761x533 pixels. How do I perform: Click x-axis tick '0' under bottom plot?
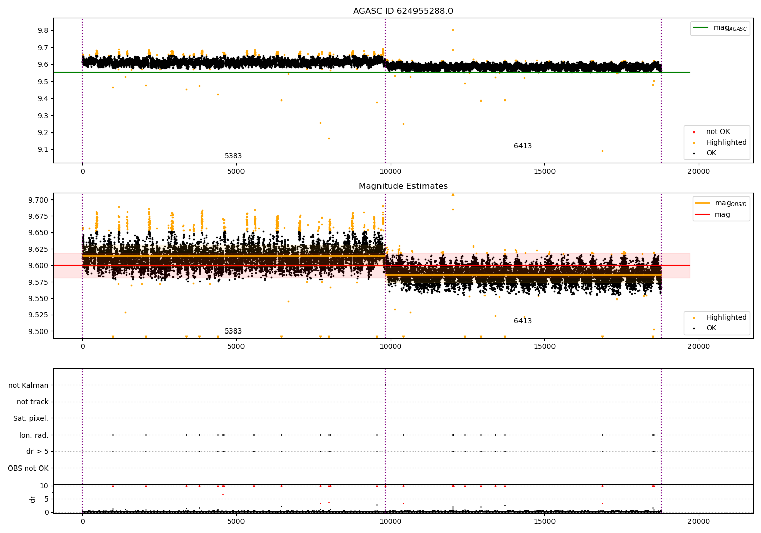[82, 521]
